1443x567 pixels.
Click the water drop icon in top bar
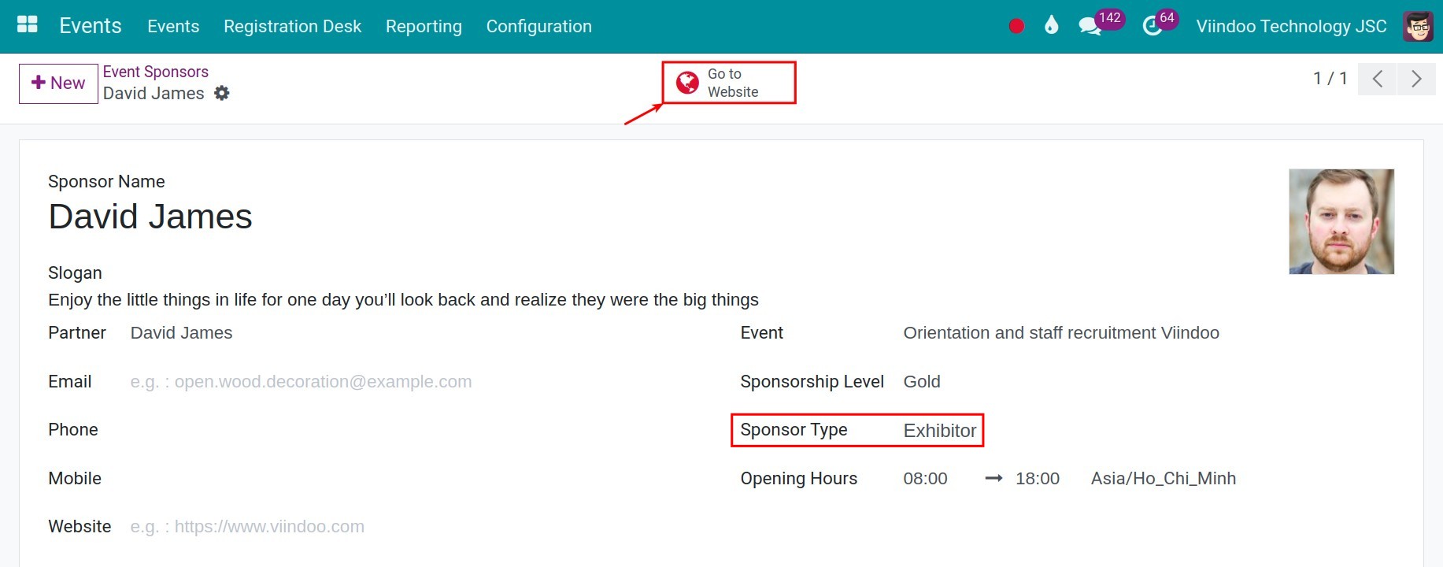click(1052, 25)
